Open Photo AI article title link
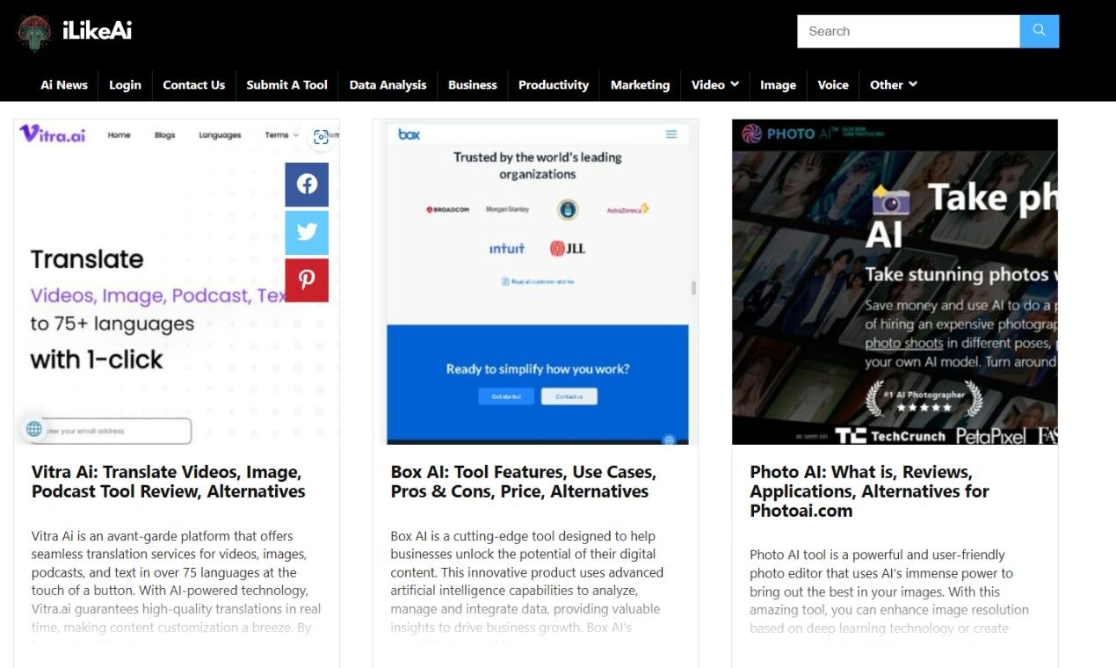Screen dimensions: 1116x668 (x=869, y=491)
